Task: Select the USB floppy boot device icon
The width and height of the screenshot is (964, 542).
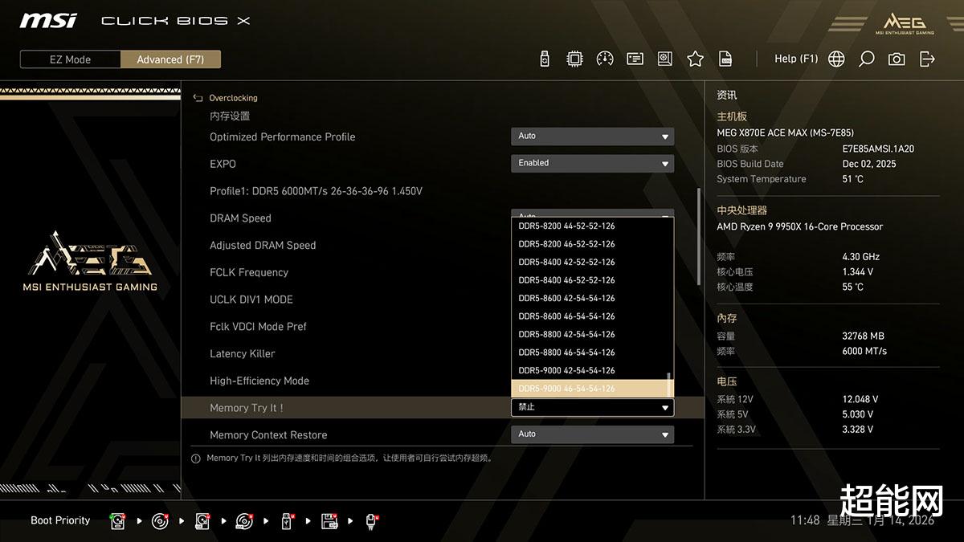Action: click(329, 521)
